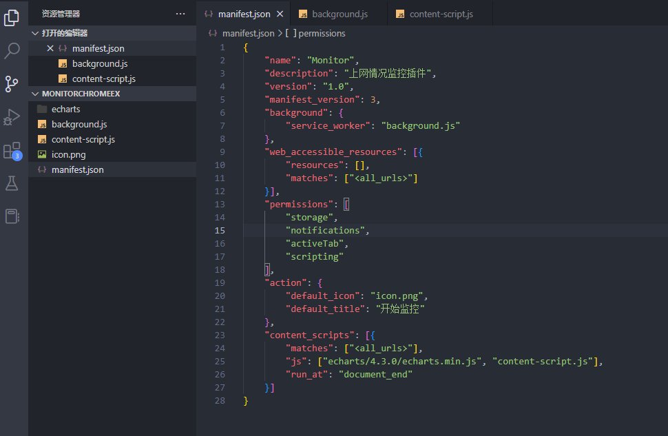Click permissions breadcrumb segment
The height and width of the screenshot is (436, 668).
[x=321, y=33]
